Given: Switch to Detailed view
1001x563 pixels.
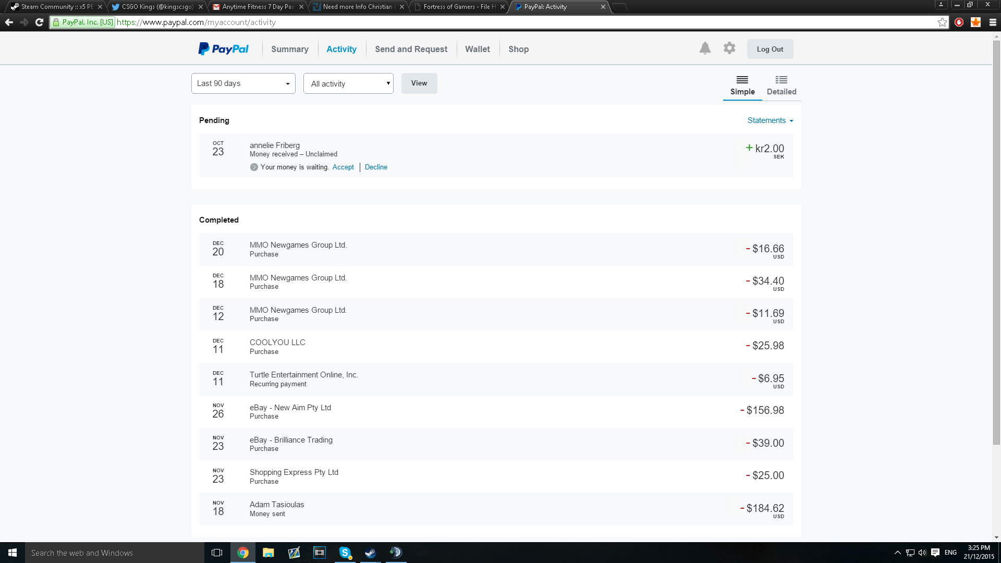Looking at the screenshot, I should (781, 85).
